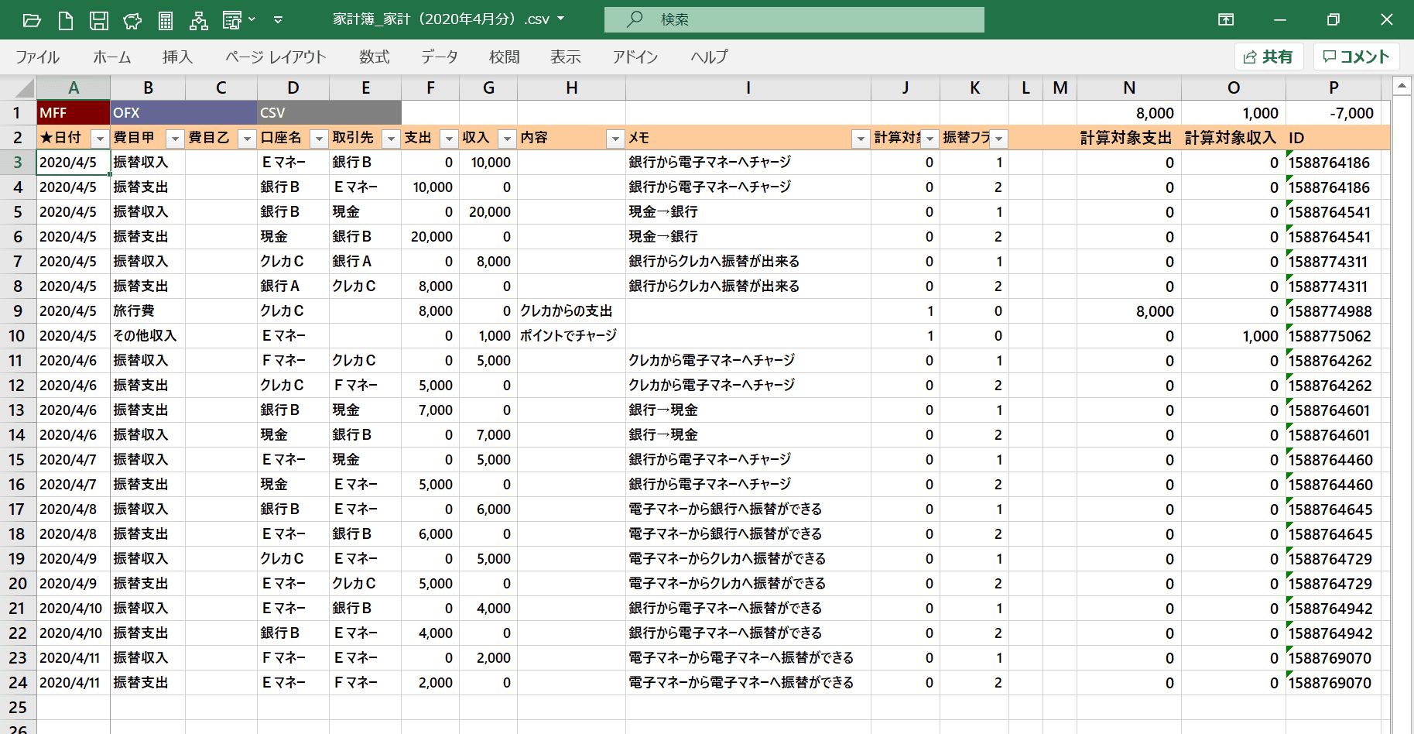Click the hierarchy diagram toolbar icon
1414x734 pixels.
pyautogui.click(x=199, y=20)
